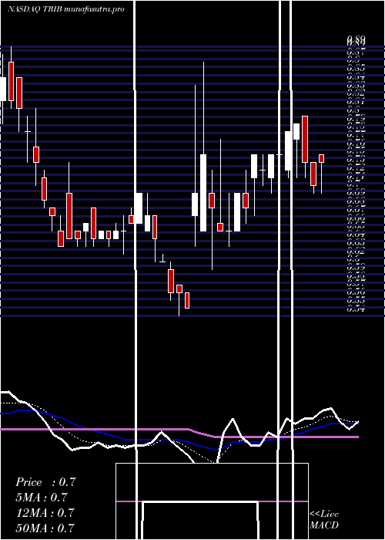Click the NASDAQ TRIB munafasutra.pro title
This screenshot has width=385, height=540.
click(65, 9)
